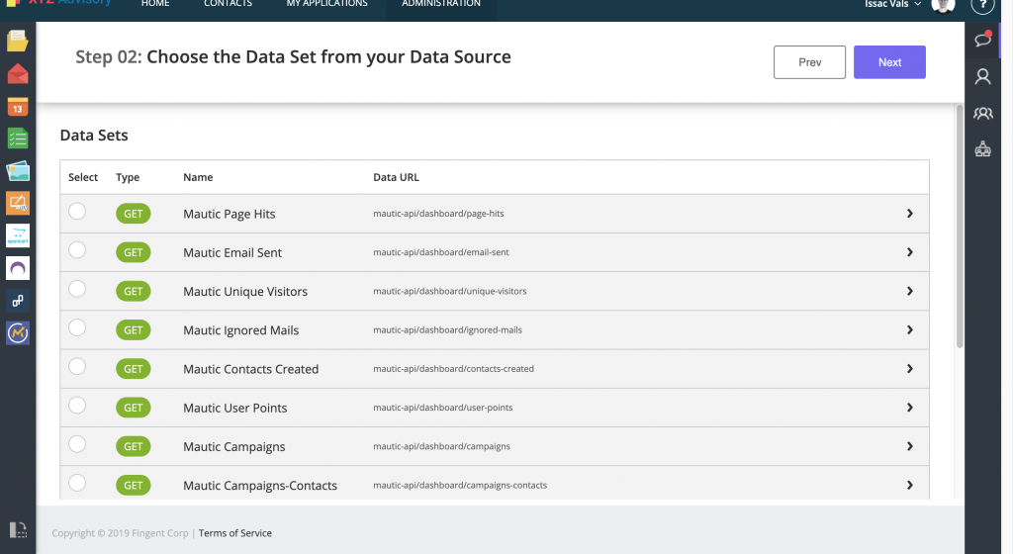Open the dark blue linked-squares sidebar icon

[18, 300]
